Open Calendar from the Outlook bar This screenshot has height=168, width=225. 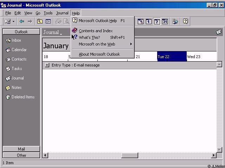(x=16, y=50)
